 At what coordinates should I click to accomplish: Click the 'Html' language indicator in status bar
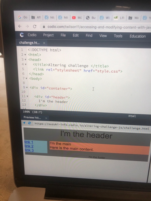click(132, 116)
